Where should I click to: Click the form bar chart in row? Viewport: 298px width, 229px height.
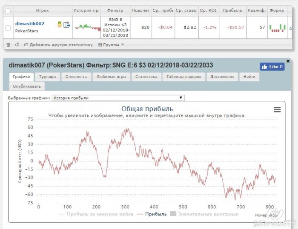[x=278, y=28]
